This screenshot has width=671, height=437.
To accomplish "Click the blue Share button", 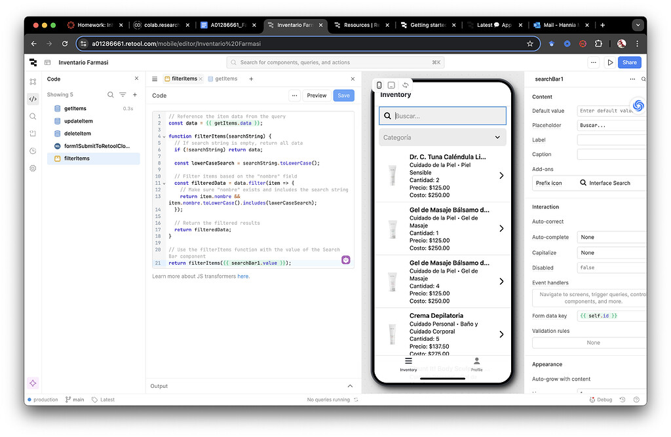I will [628, 62].
